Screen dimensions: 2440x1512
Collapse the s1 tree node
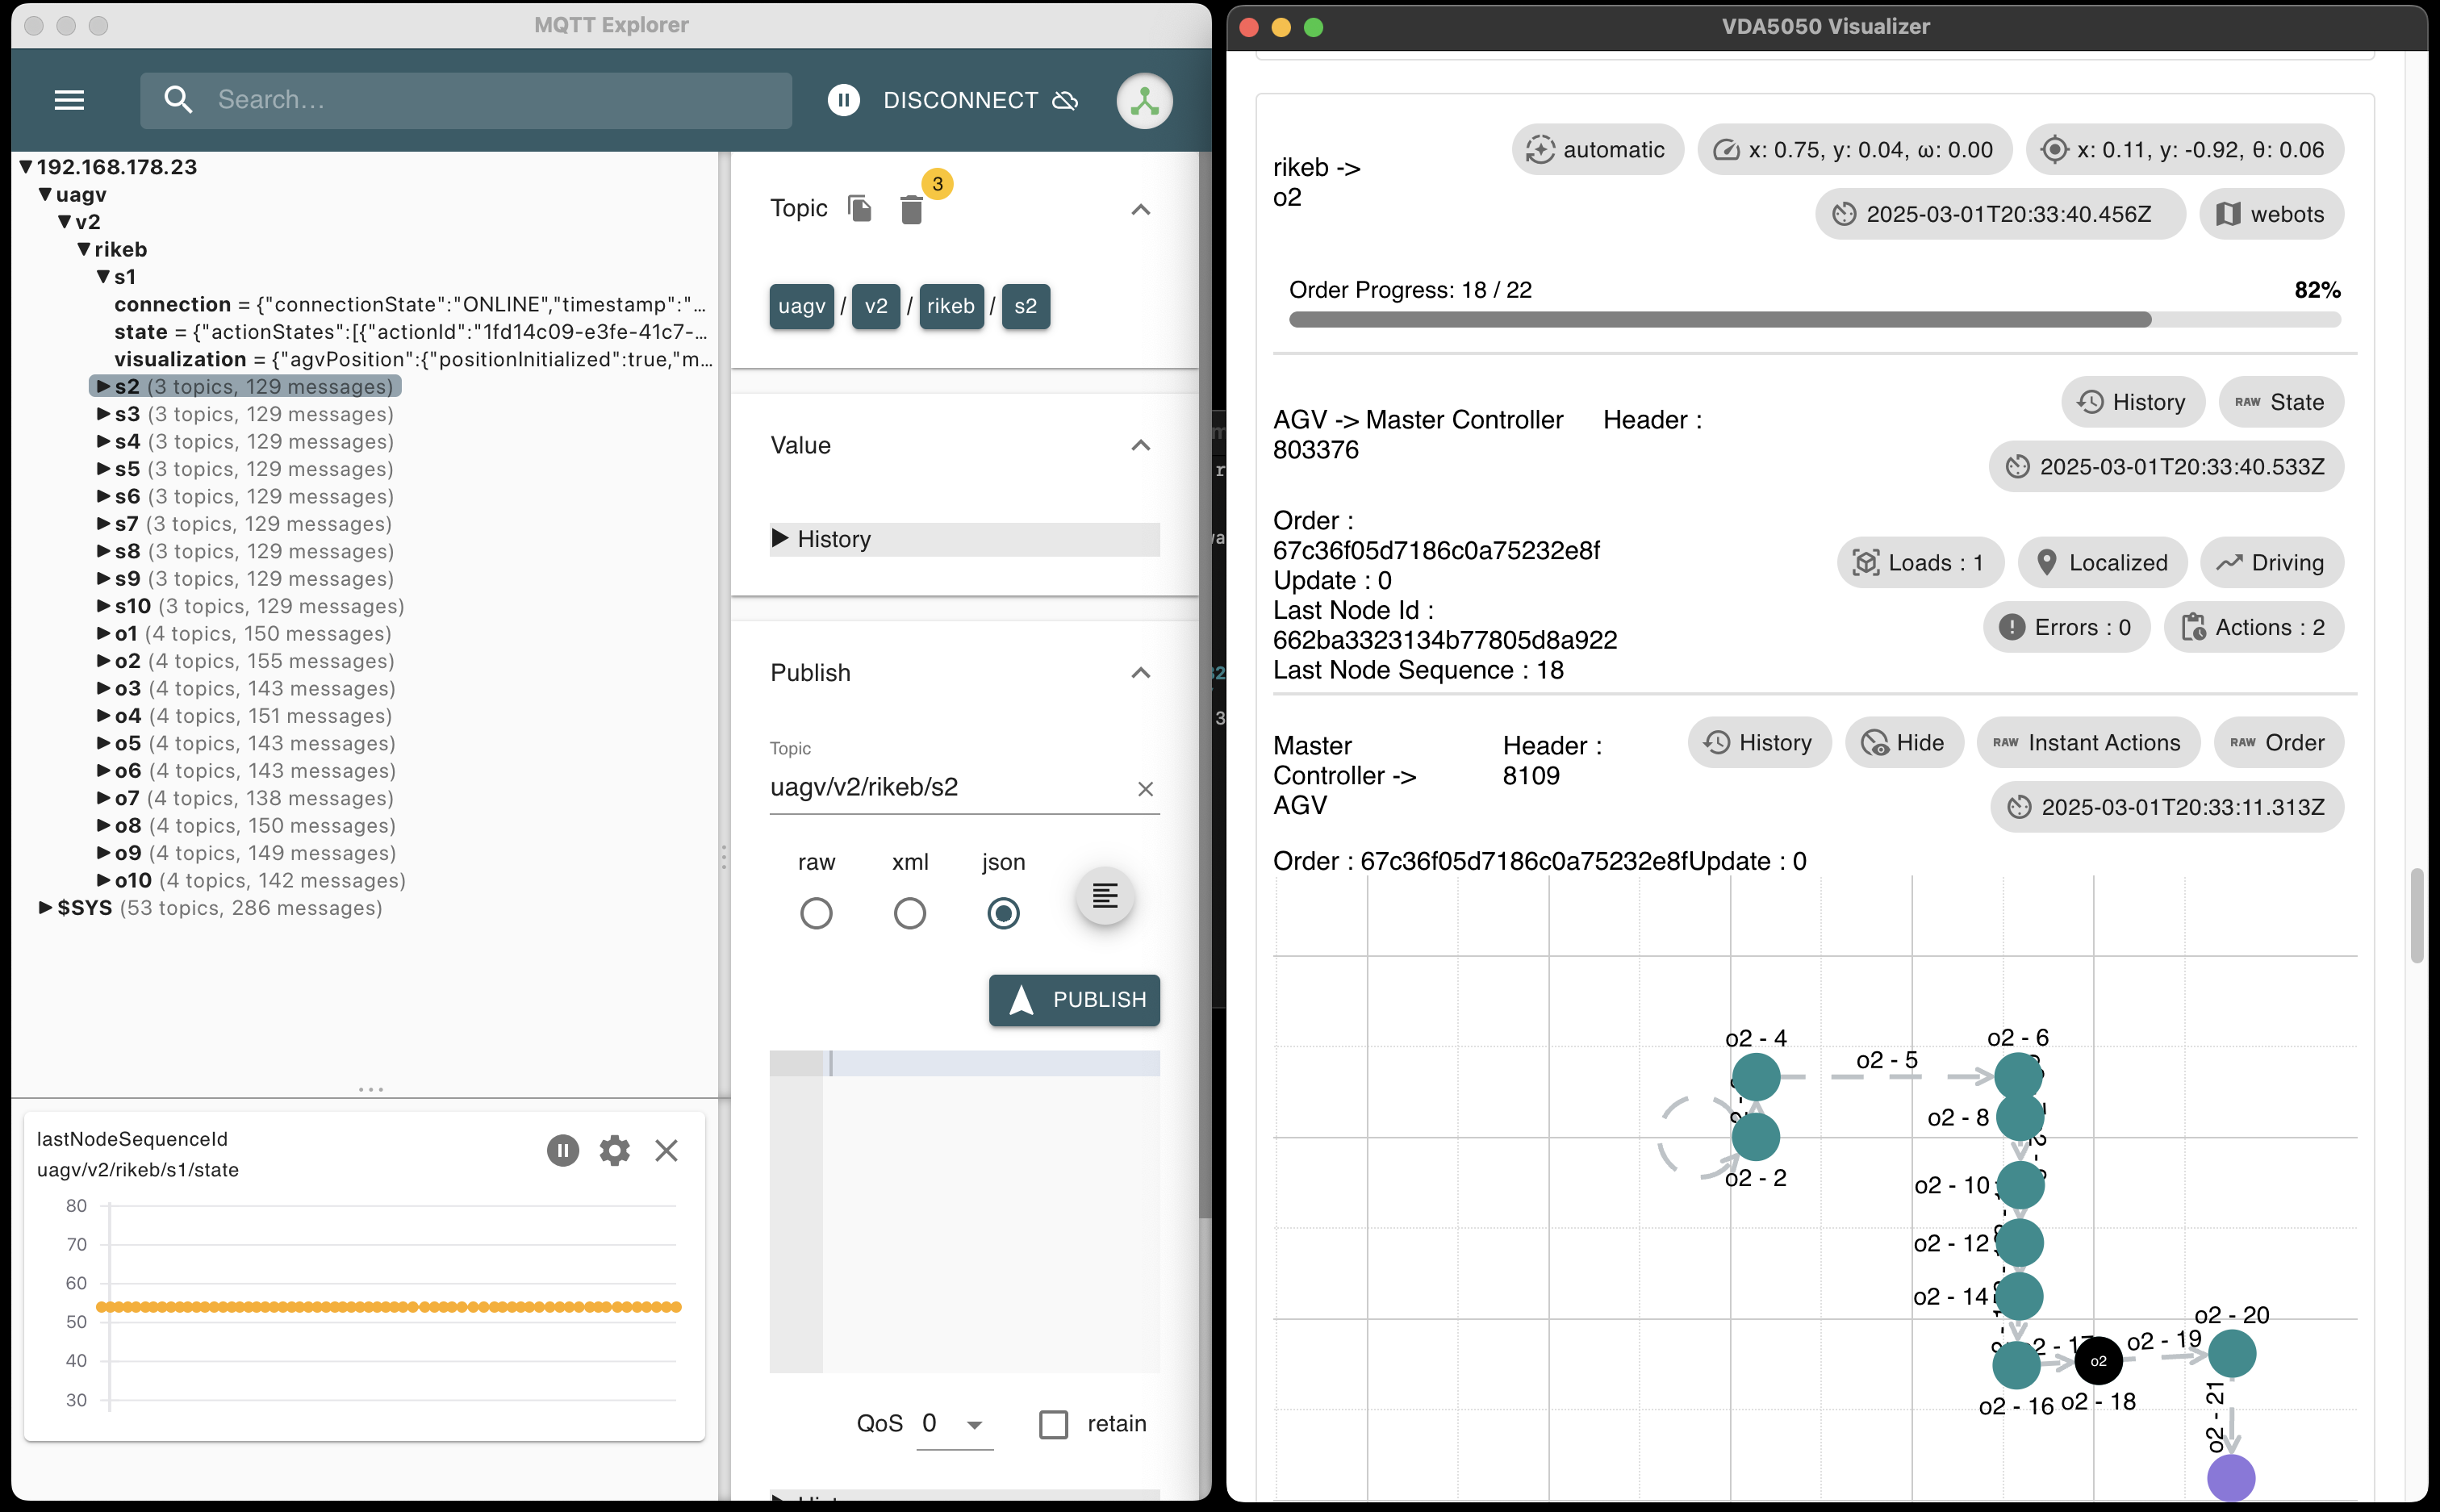(103, 277)
